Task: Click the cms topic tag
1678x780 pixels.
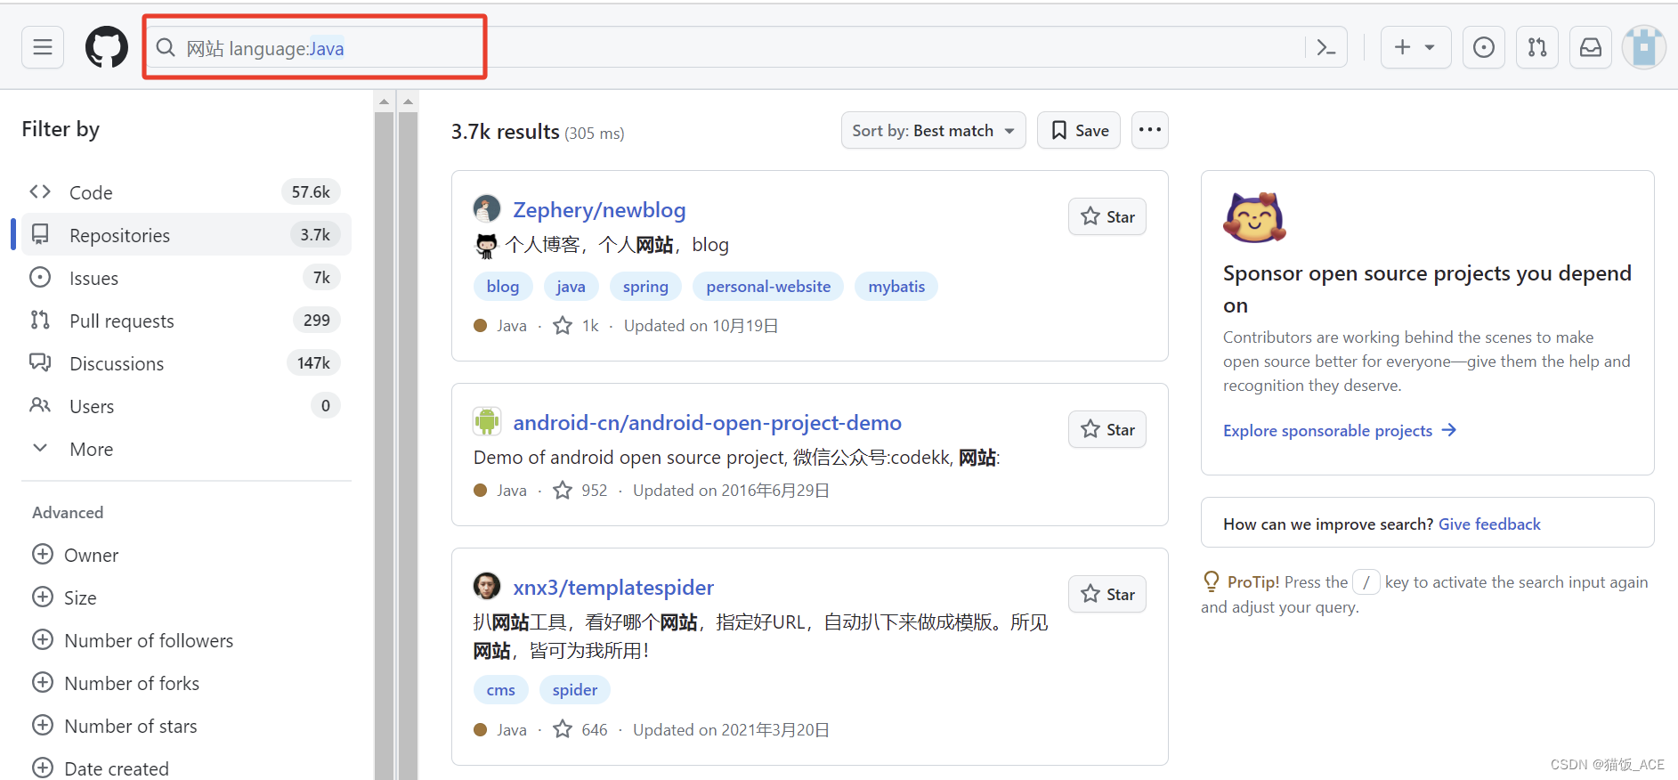Action: [501, 690]
